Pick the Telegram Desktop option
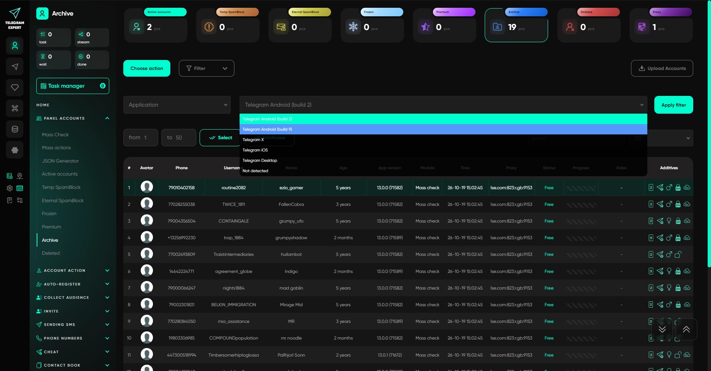 click(443, 160)
